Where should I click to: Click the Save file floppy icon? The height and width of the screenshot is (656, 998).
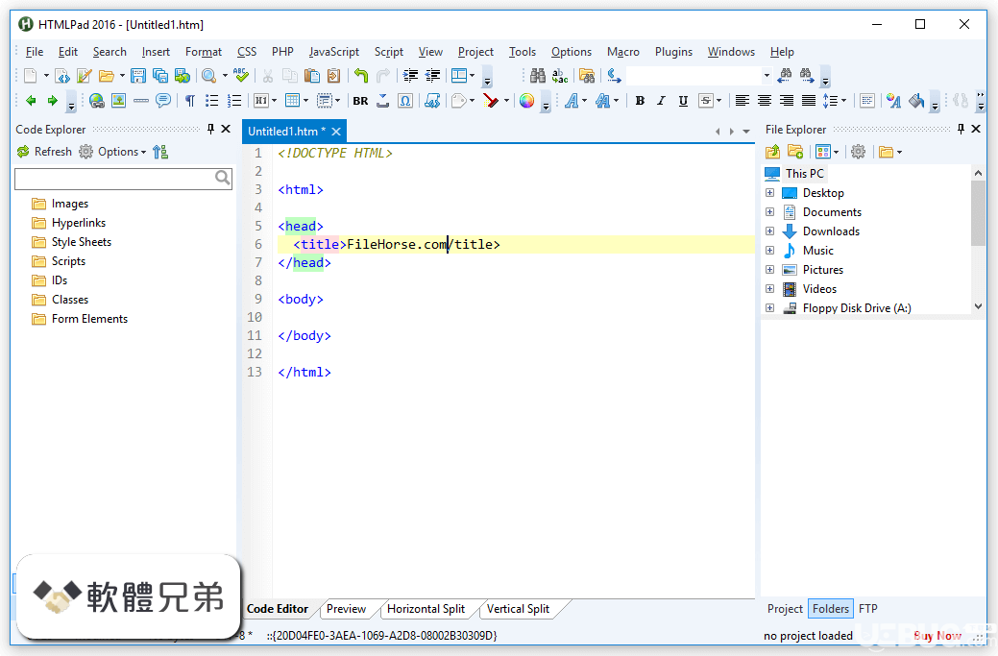coord(138,76)
